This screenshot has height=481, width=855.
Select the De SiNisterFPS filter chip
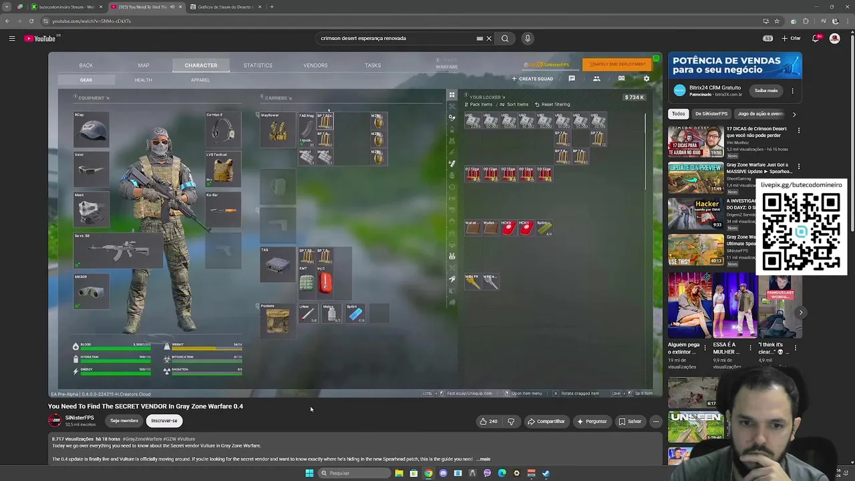click(711, 114)
